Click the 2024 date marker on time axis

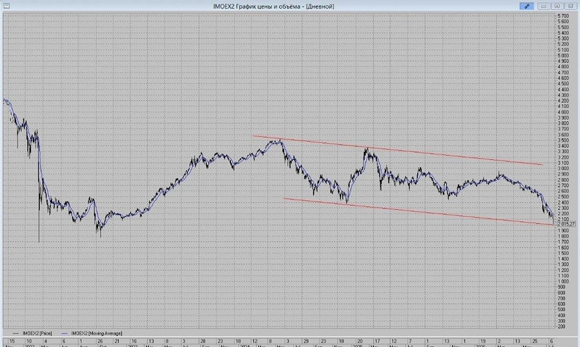click(245, 345)
